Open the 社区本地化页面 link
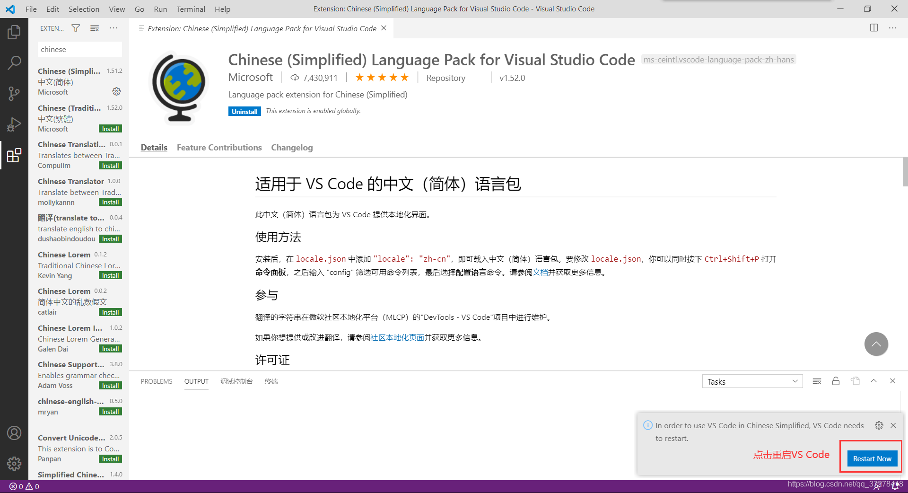 [397, 338]
